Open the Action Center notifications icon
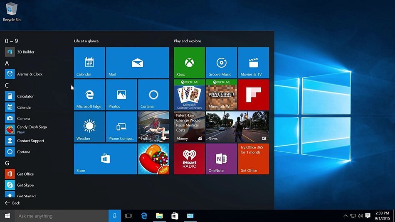 368,216
